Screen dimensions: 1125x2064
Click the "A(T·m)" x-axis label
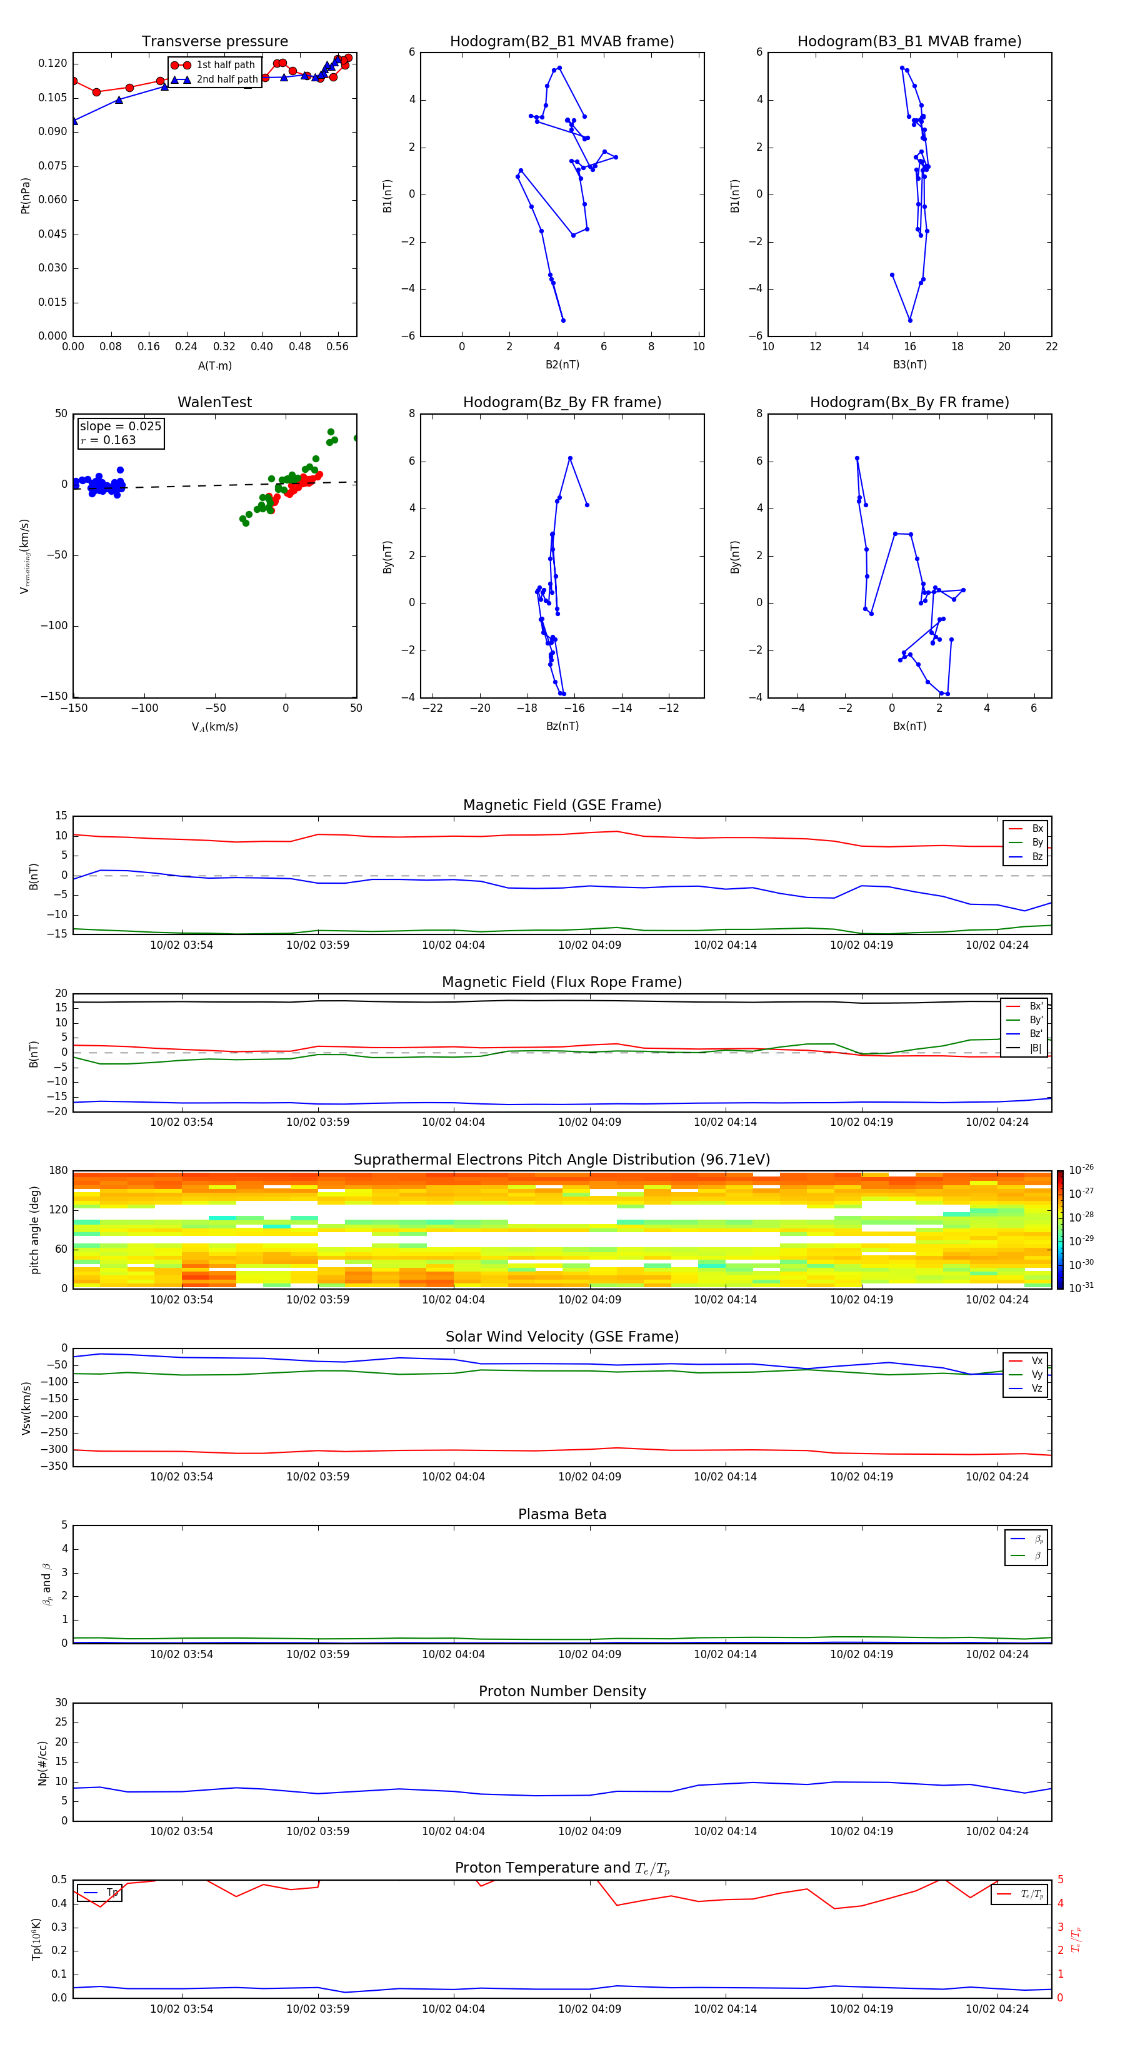pyautogui.click(x=214, y=365)
